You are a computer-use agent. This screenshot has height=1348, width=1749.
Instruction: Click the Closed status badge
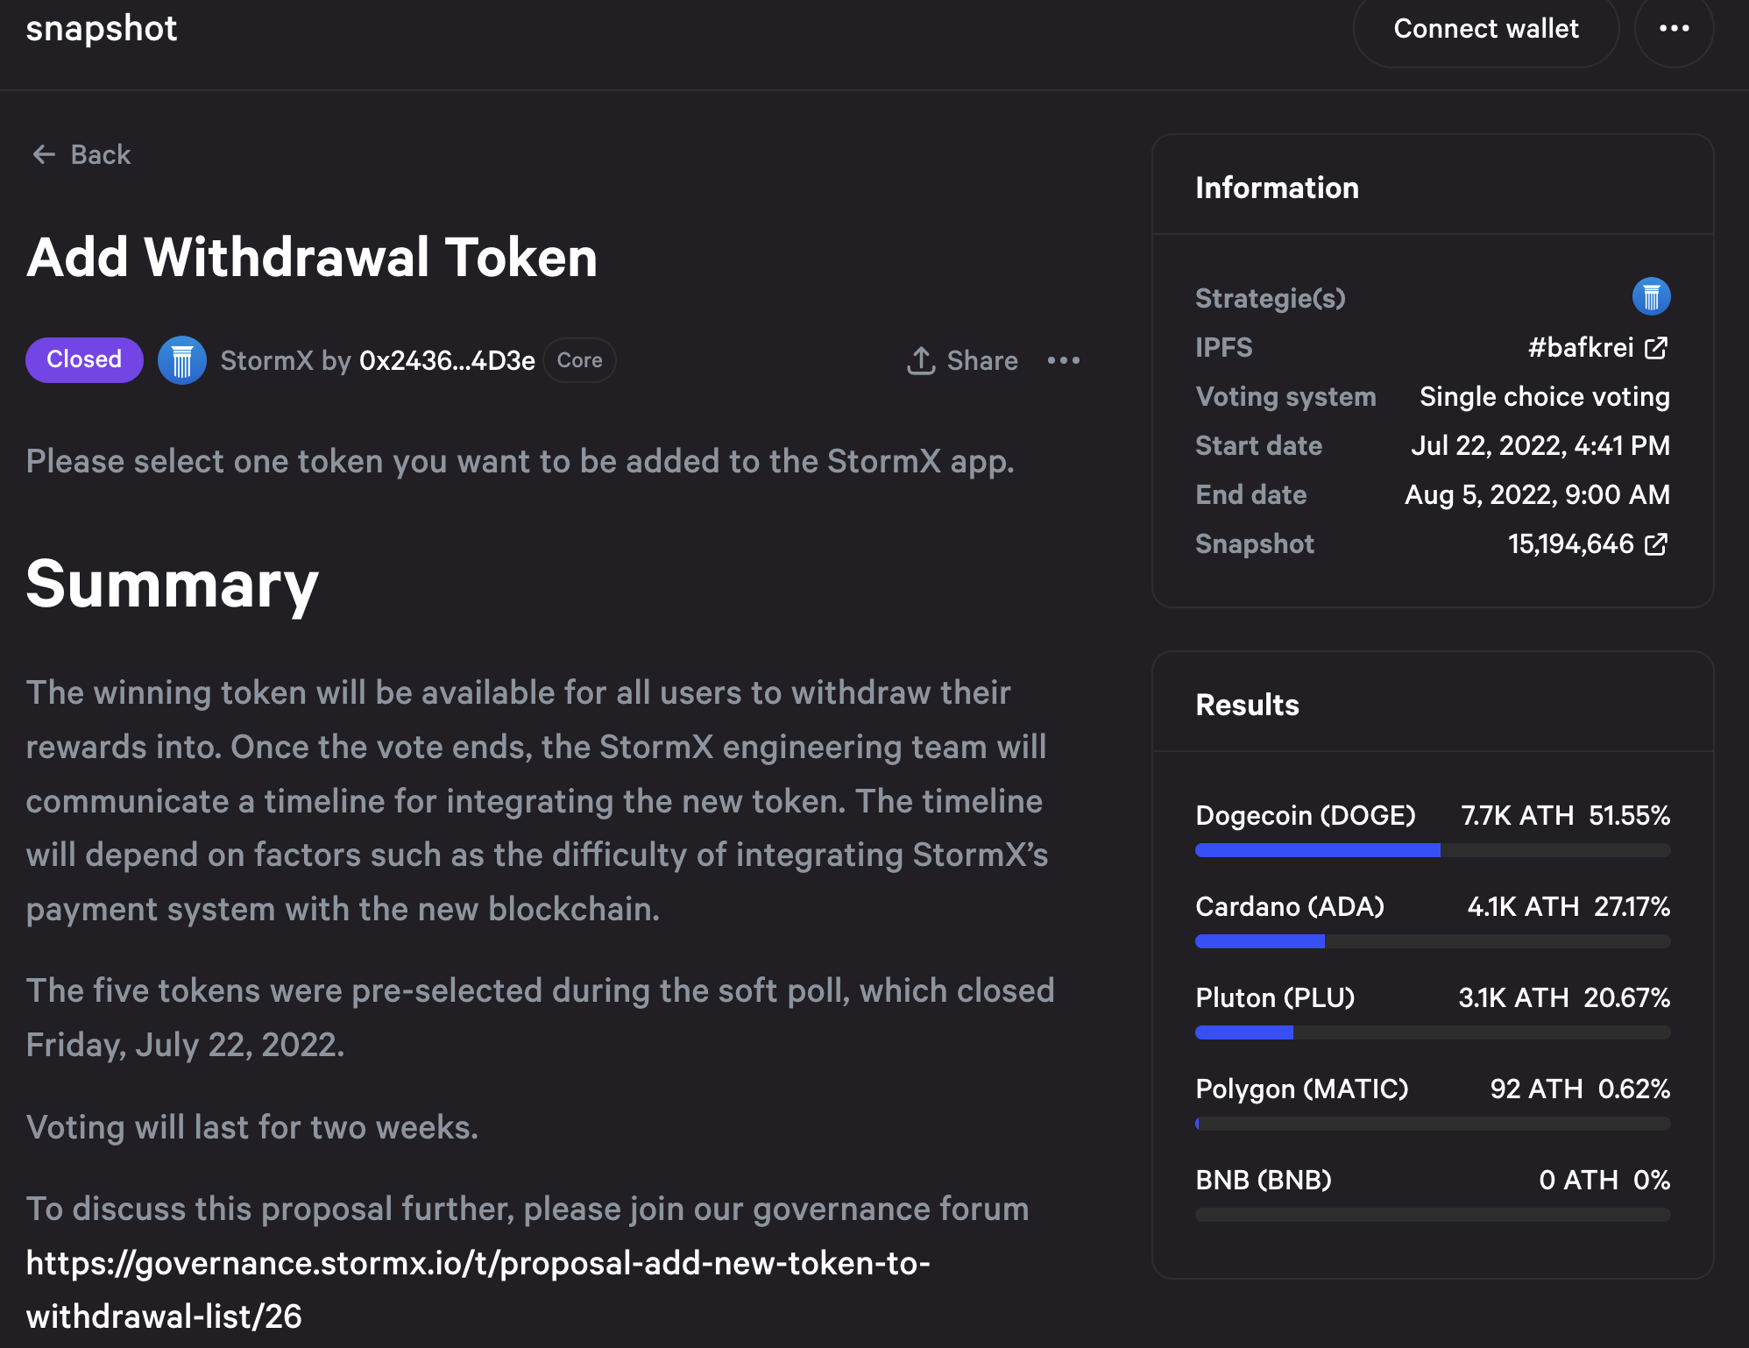tap(84, 360)
